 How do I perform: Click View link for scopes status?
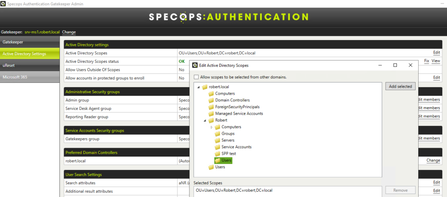[x=436, y=61]
